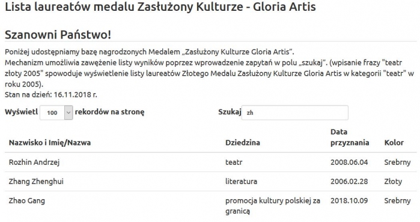
Task: Click the Złoty medal color cell
Action: [393, 182]
